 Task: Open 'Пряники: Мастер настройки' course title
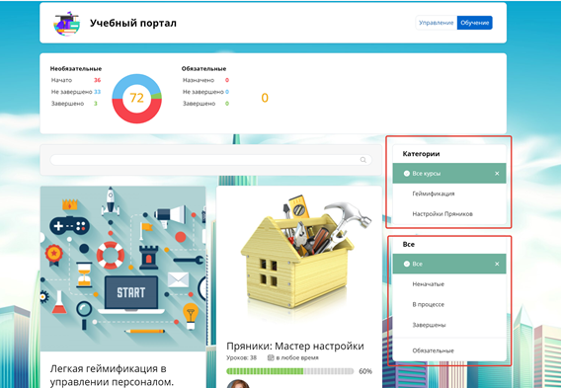[x=295, y=347]
